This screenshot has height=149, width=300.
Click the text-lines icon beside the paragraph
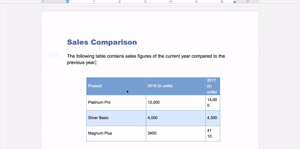coord(56,55)
